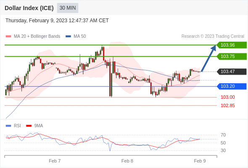
Task: Click the chart timestamp text
Action: 57,21
